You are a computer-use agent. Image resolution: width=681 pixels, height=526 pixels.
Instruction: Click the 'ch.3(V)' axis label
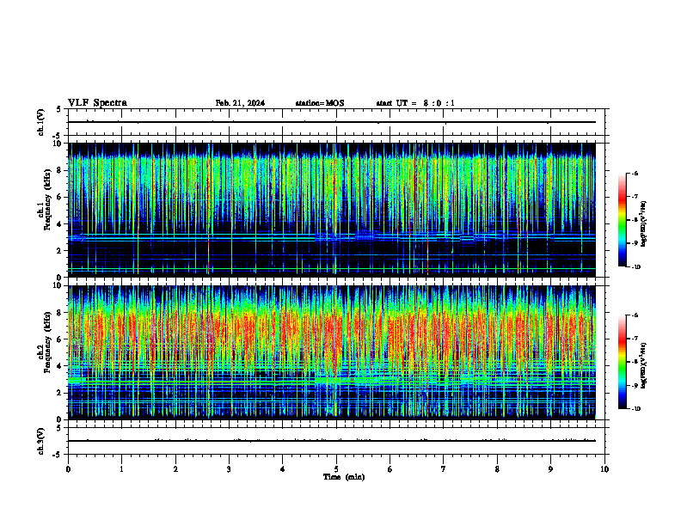(x=40, y=441)
